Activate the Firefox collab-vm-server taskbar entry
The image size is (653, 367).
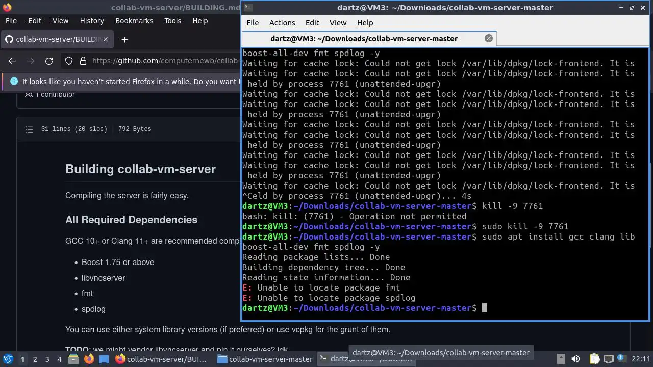click(162, 359)
